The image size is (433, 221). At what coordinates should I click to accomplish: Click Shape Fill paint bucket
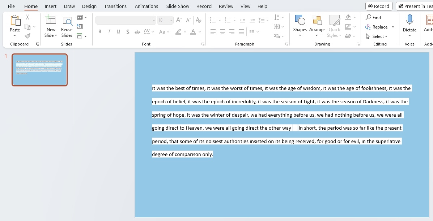[348, 17]
